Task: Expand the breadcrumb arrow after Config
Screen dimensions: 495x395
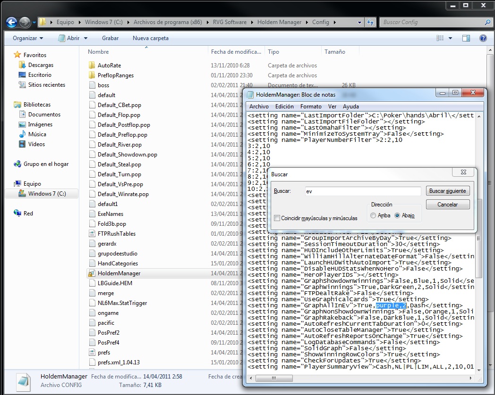Action: click(334, 22)
